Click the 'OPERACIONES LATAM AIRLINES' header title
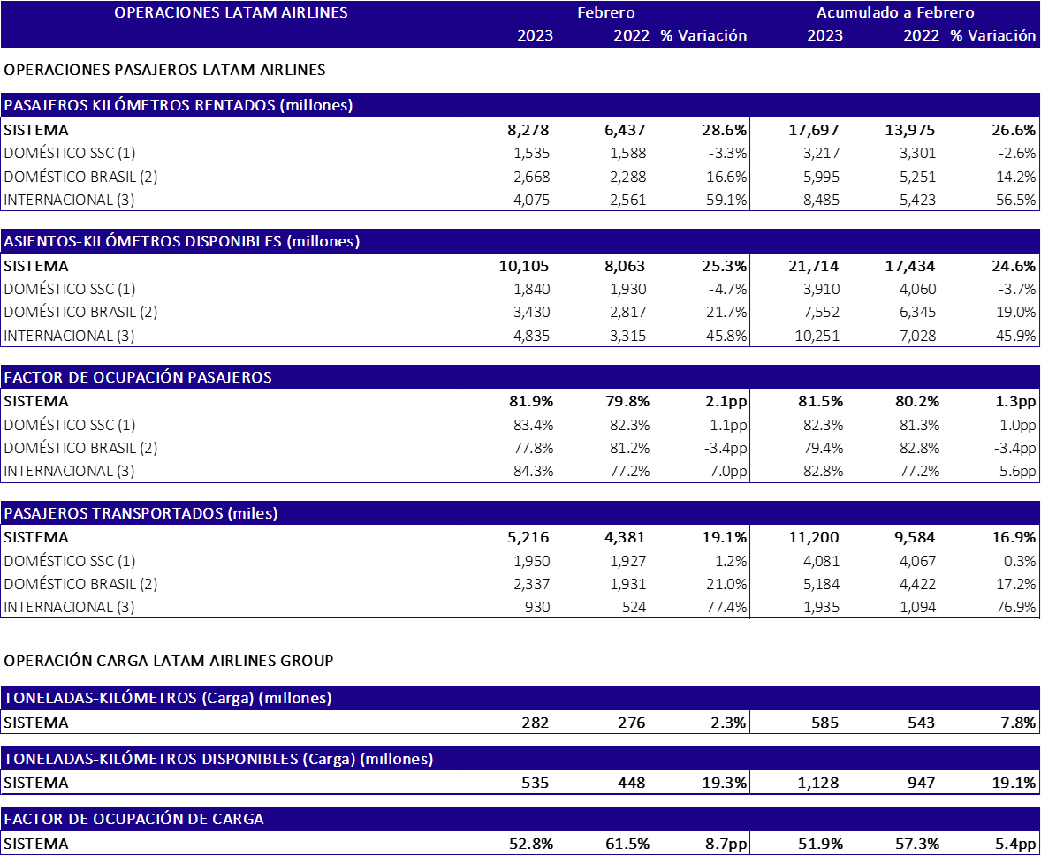1041x856 pixels. point(231,12)
